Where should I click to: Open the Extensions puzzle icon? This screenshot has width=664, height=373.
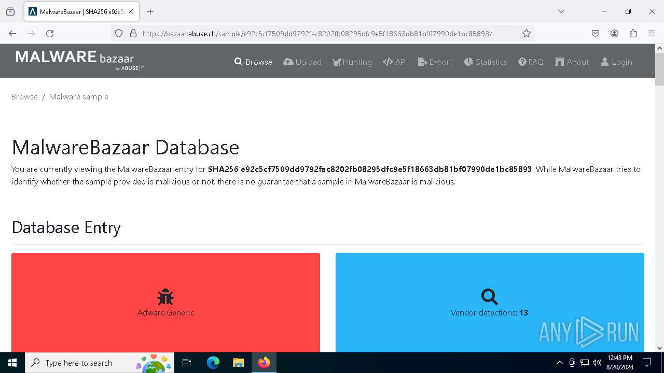(x=633, y=33)
